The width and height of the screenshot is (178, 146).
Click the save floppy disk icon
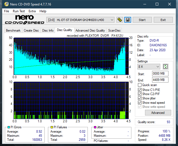point(128,20)
